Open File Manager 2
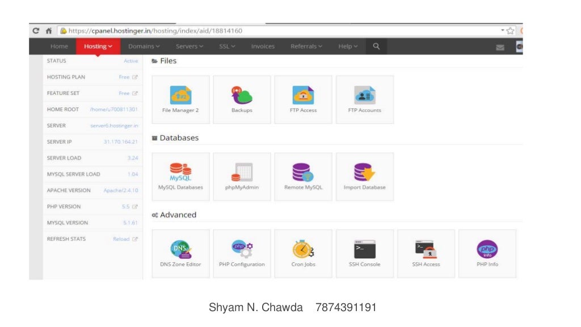581x327 pixels. (x=180, y=99)
